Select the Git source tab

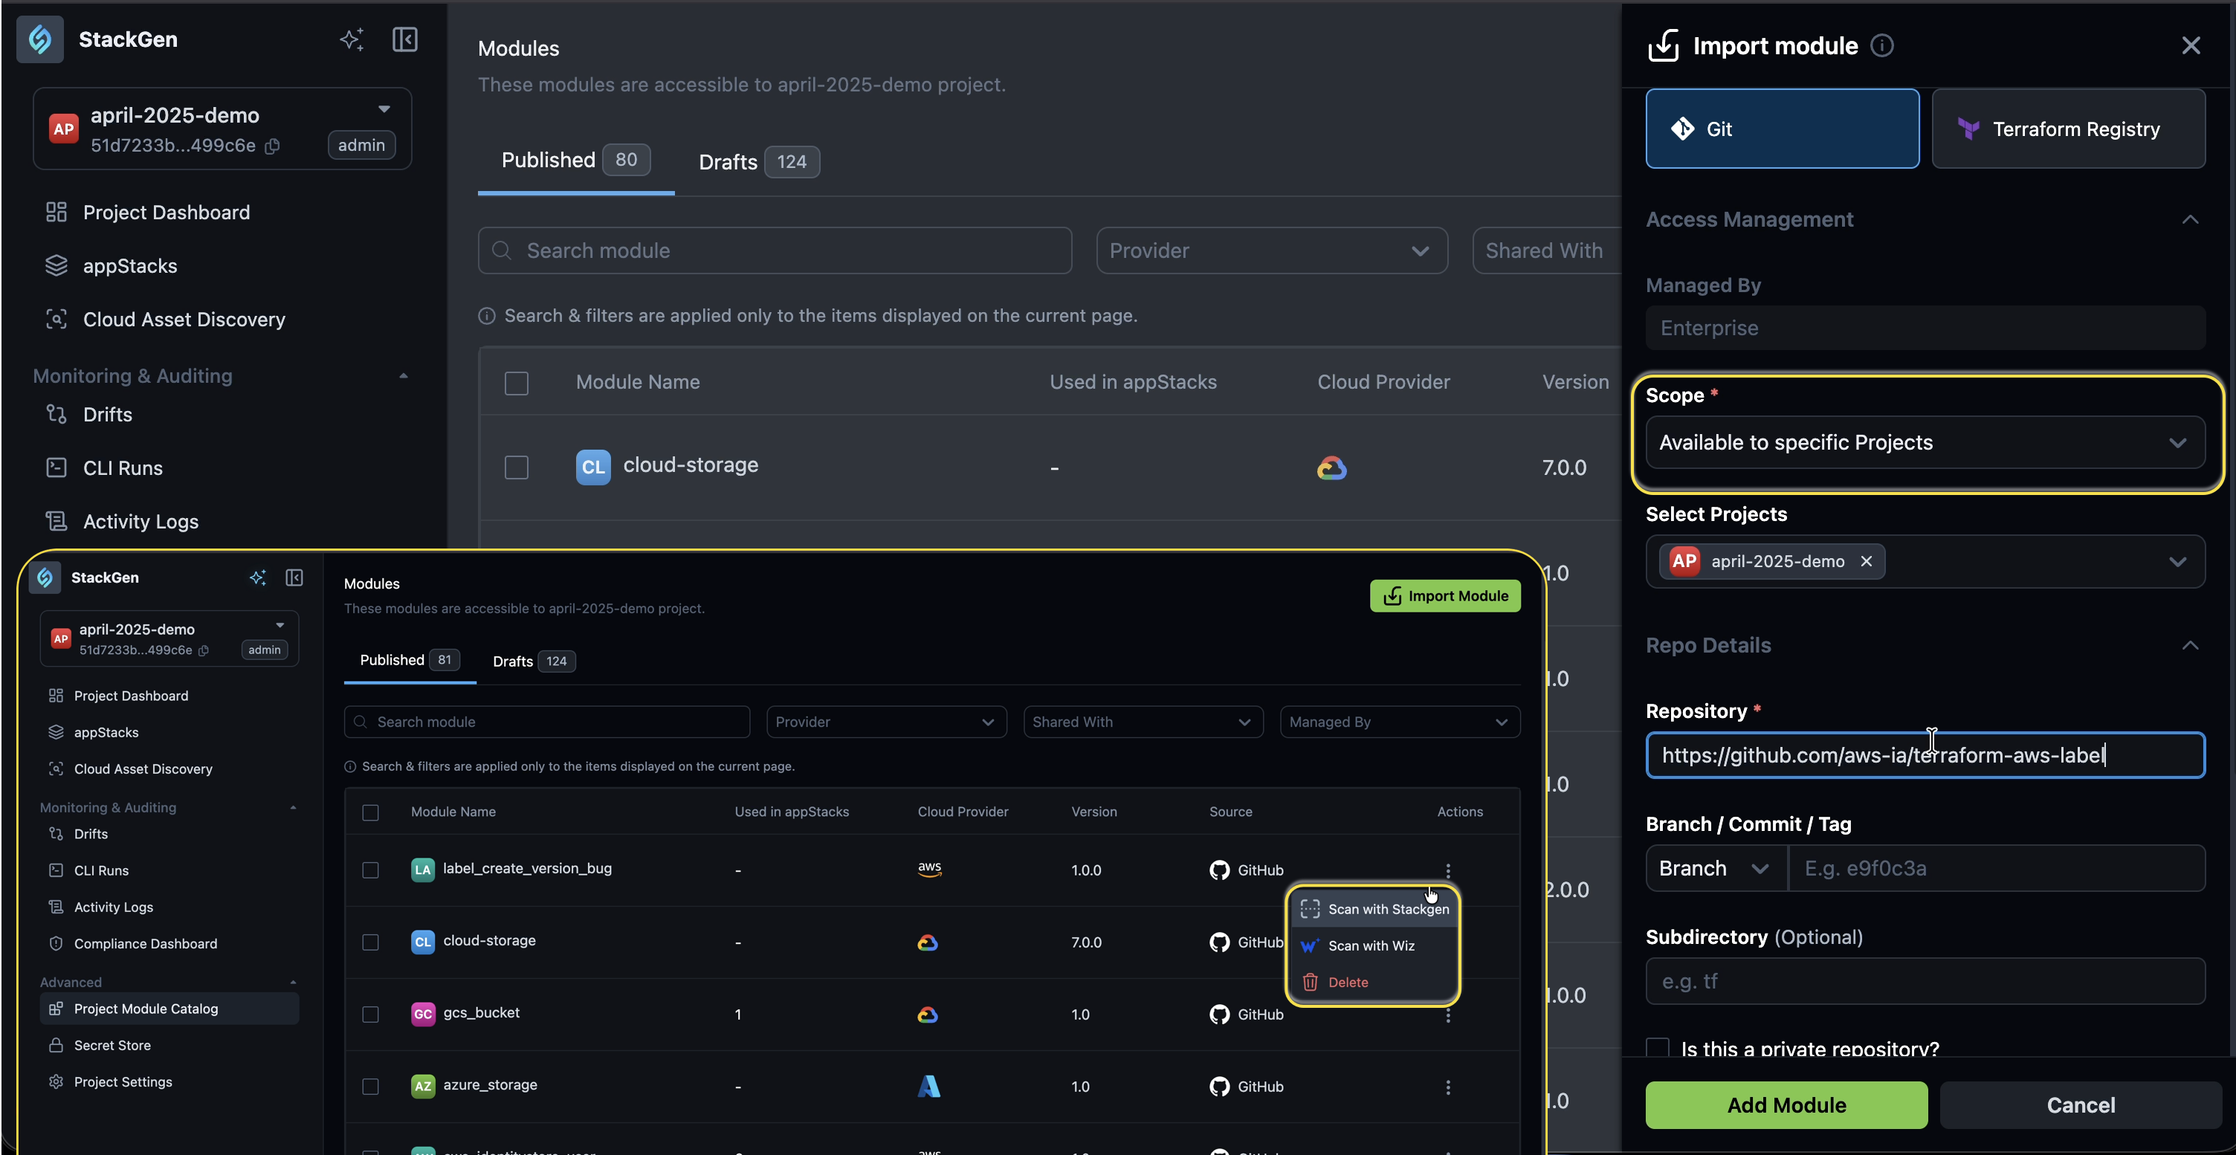[x=1782, y=129]
